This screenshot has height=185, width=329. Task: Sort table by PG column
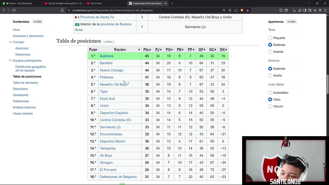tap(169, 50)
